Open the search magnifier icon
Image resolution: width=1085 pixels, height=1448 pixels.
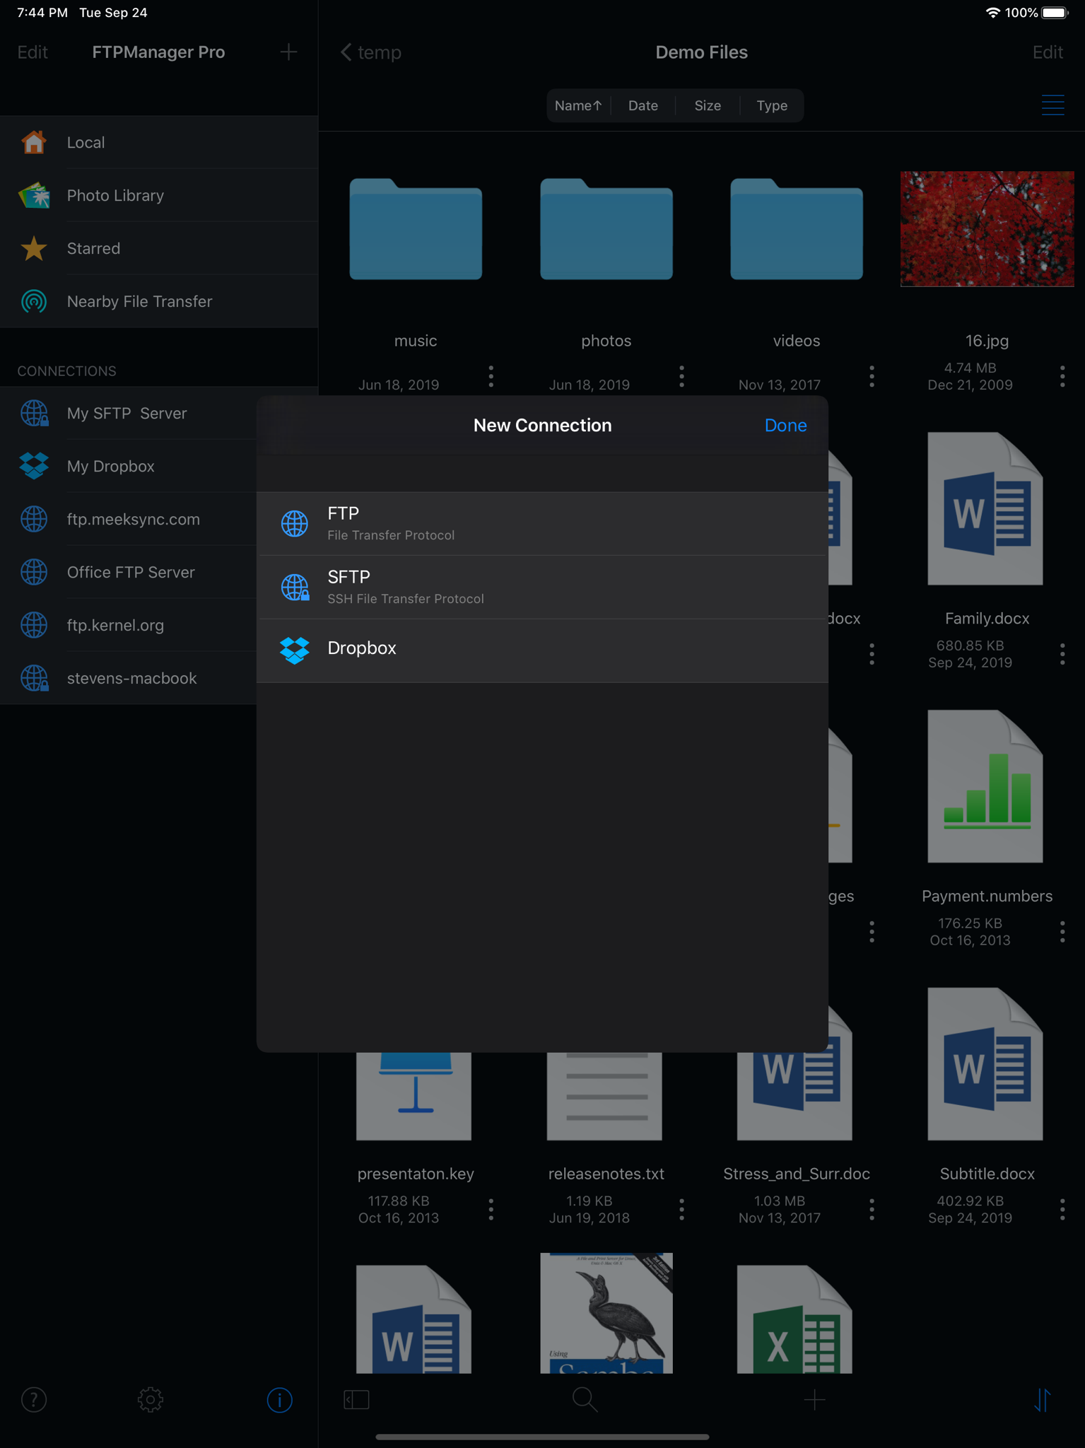(585, 1399)
